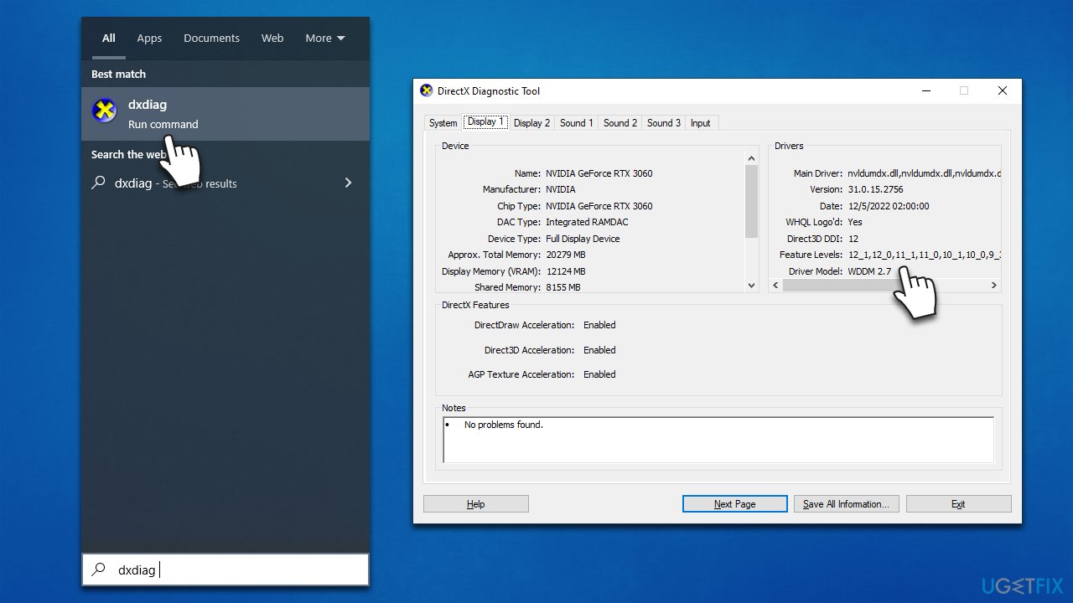Click the search magnifier icon in the search box
The height and width of the screenshot is (603, 1073).
click(x=99, y=569)
